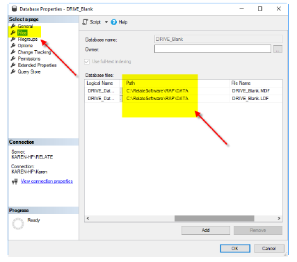This screenshot has height=262, width=297.
Task: Toggle the Use full-text indexing checkbox
Action: point(87,62)
